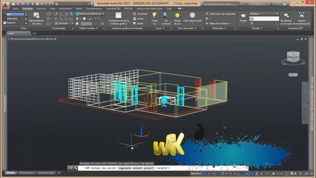The width and height of the screenshot is (316, 178).
Task: Click the Plot printer icon in Quick Access toolbar
Action: pyautogui.click(x=38, y=4)
